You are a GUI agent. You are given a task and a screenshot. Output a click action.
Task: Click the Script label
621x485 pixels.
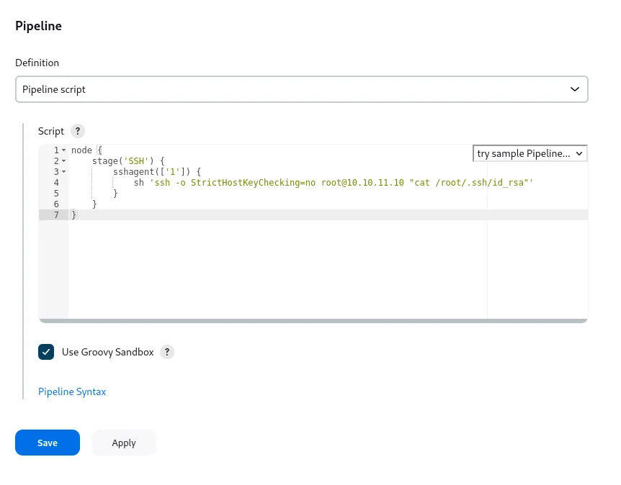coord(51,132)
